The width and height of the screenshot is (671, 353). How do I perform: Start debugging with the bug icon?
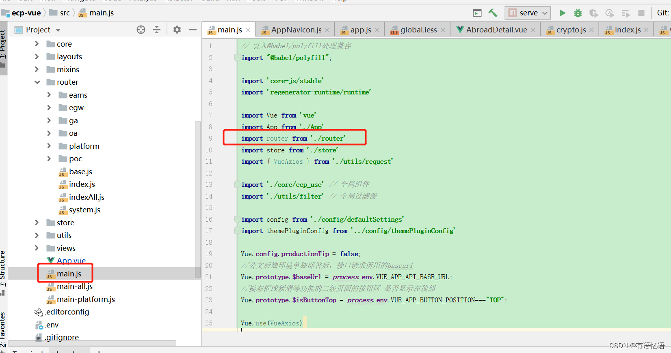[x=578, y=13]
